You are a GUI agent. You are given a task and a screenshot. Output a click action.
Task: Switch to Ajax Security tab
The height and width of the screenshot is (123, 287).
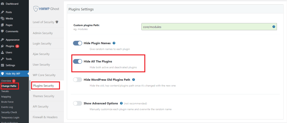tap(47, 54)
